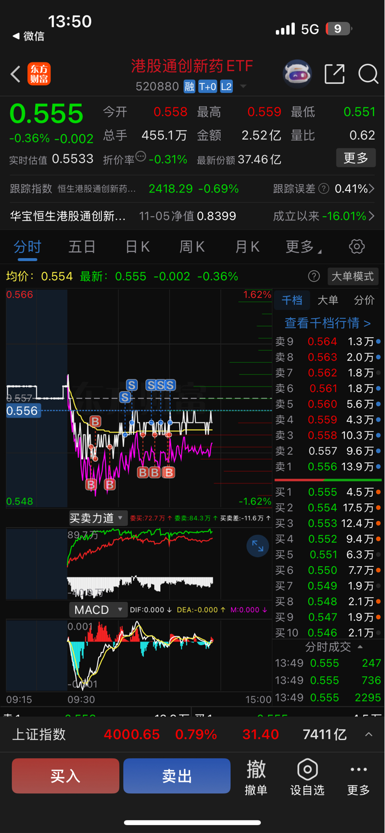Tap the T+0 badge
Viewport: 385px width, 833px height.
click(x=207, y=87)
